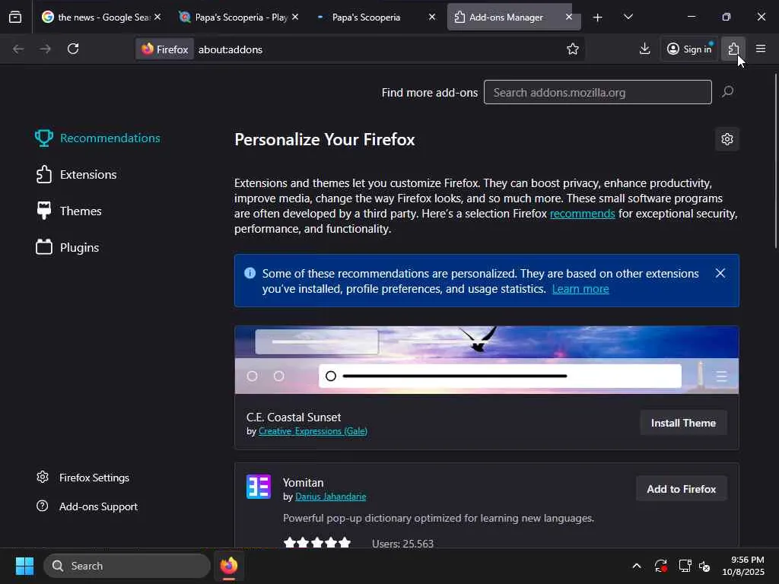Click the page vertical scrollbar
The width and height of the screenshot is (779, 584).
click(x=775, y=161)
